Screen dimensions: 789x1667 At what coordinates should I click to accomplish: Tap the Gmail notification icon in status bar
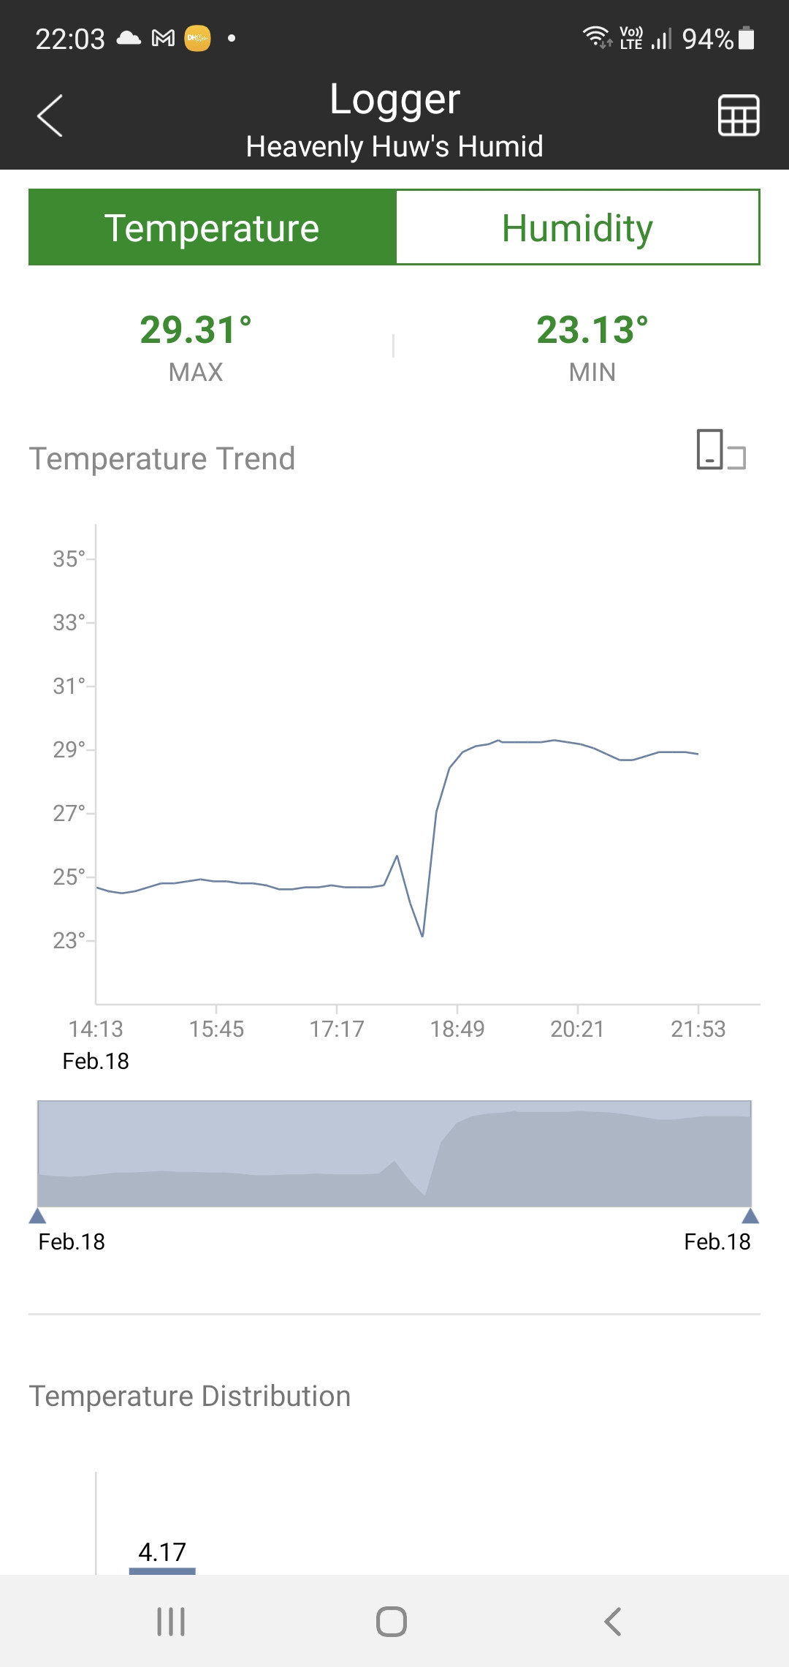163,38
